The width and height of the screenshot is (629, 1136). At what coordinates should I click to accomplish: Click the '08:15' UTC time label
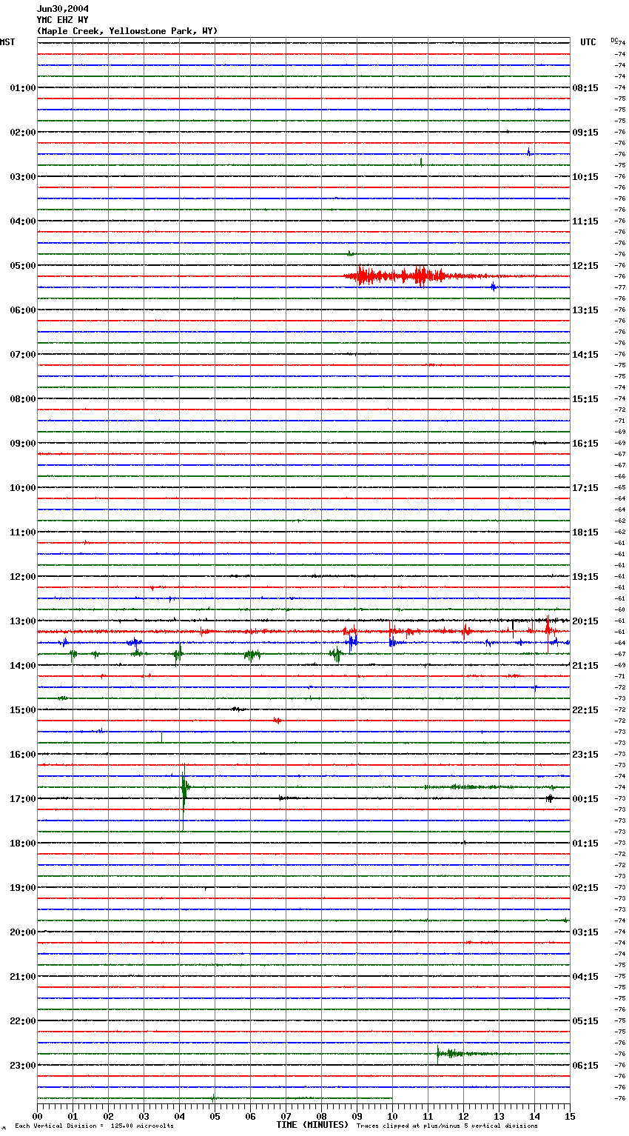(585, 88)
